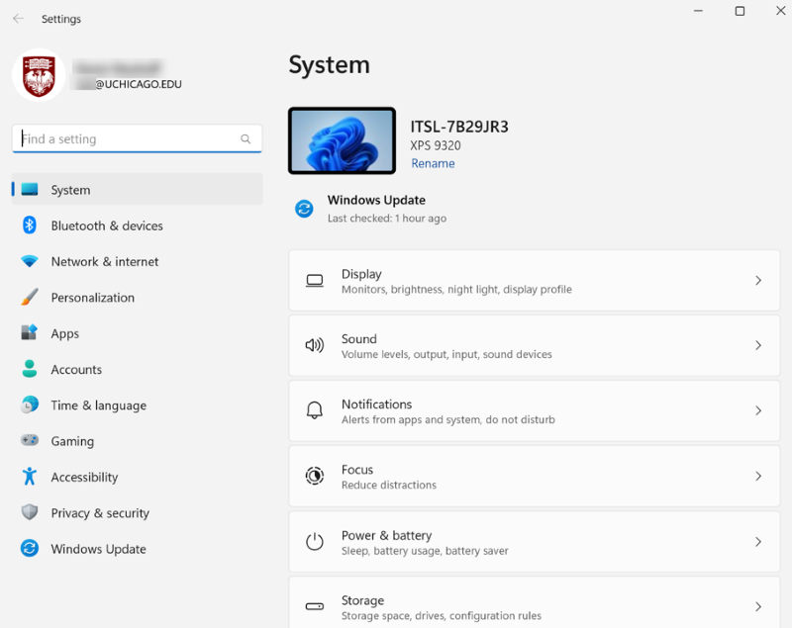Screen dimensions: 792x628
Task: Open Time & language settings icon
Action: click(x=31, y=405)
